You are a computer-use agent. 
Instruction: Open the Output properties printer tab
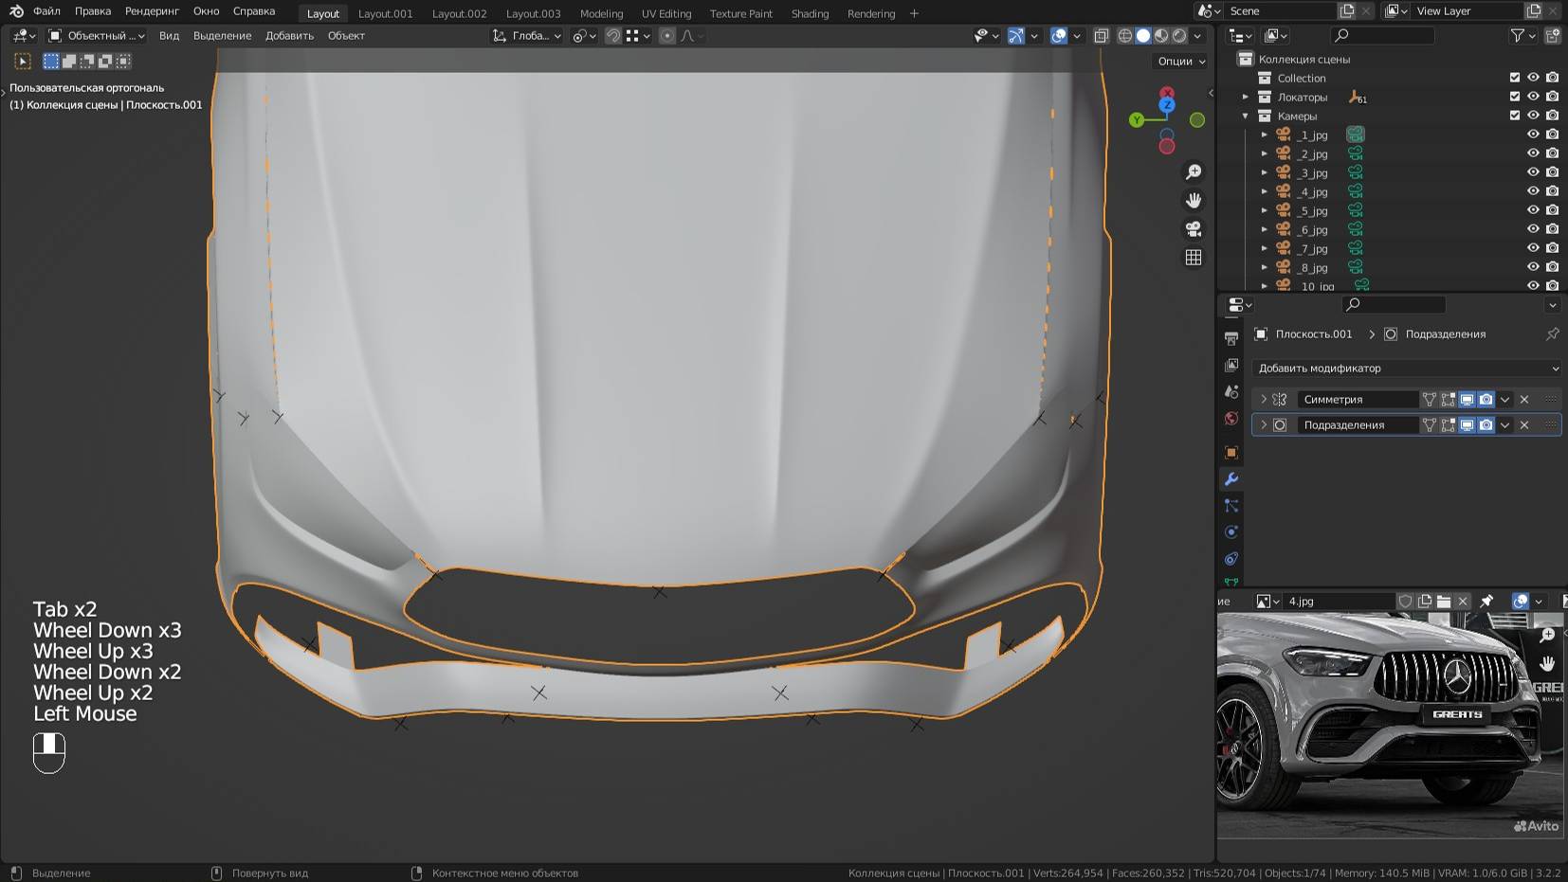click(x=1231, y=338)
